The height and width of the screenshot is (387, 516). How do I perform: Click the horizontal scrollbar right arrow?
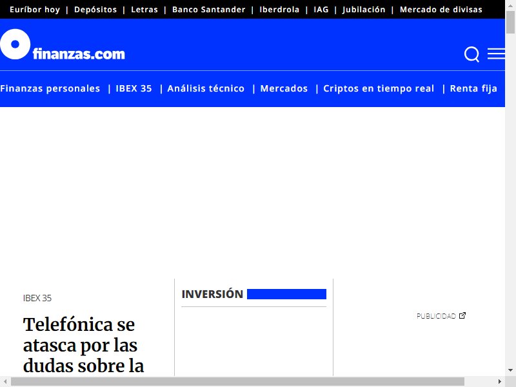tap(499, 381)
